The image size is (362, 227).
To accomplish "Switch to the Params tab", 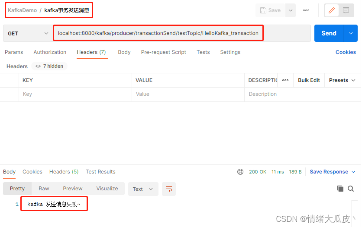I will (x=14, y=52).
